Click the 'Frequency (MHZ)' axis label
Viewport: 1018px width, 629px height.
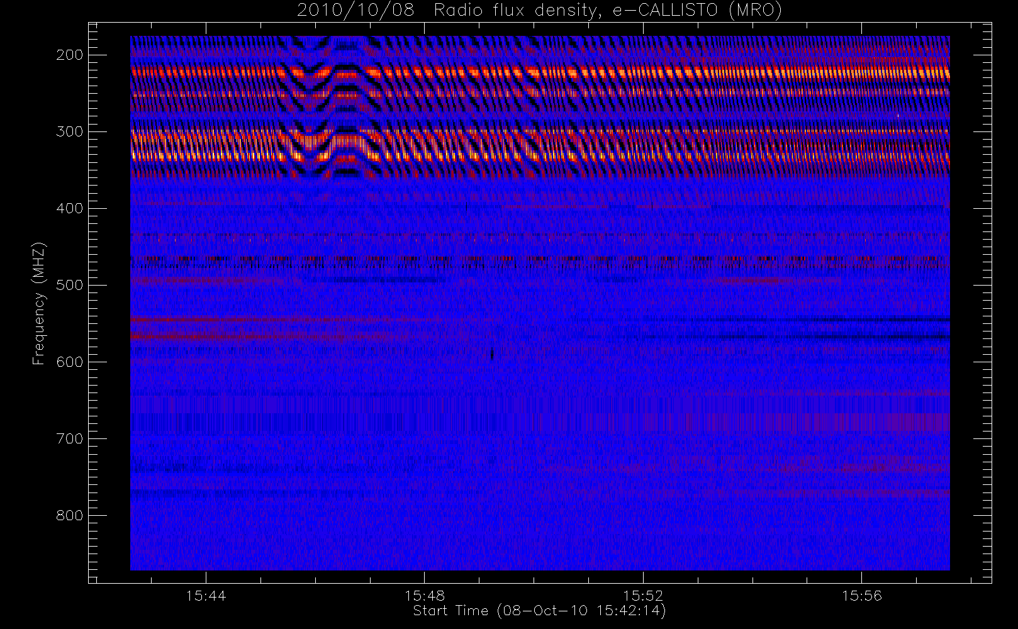(x=39, y=303)
